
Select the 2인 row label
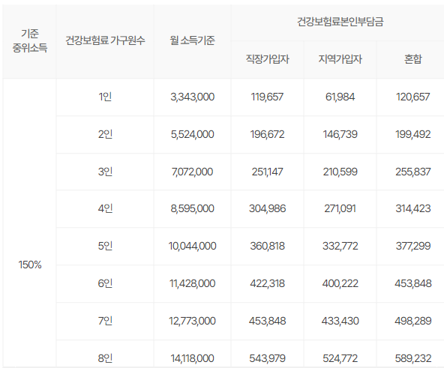click(x=105, y=134)
